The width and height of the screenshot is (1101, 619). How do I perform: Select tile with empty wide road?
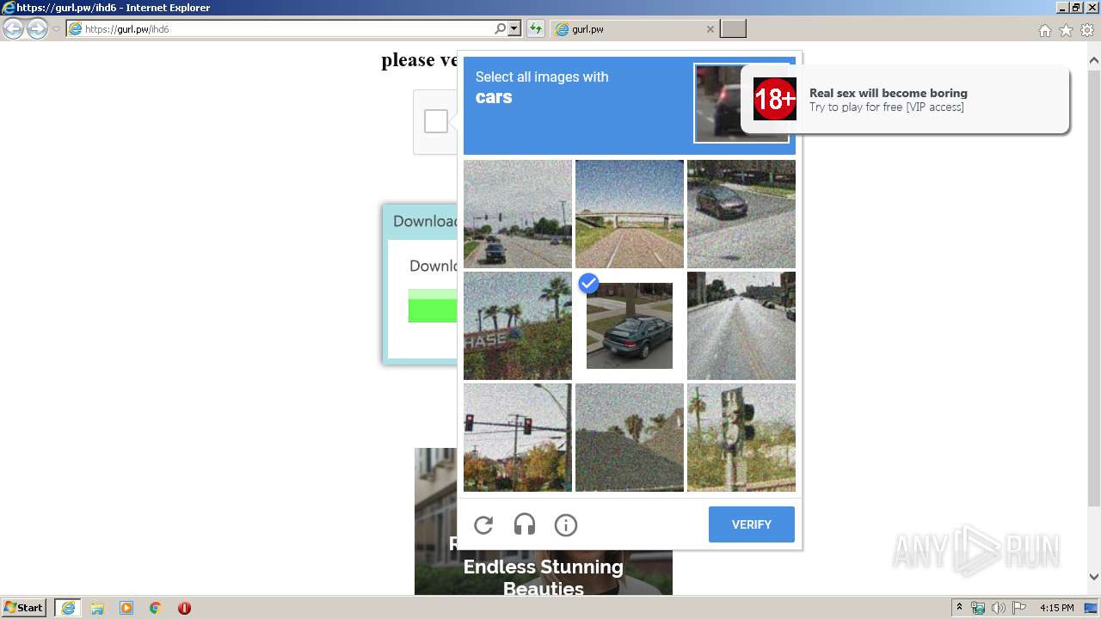click(x=741, y=326)
